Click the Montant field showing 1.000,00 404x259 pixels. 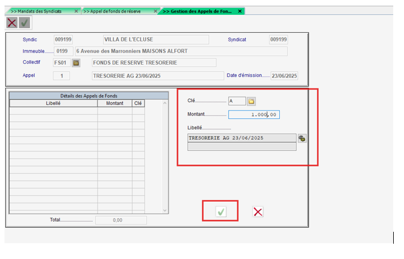pos(254,114)
